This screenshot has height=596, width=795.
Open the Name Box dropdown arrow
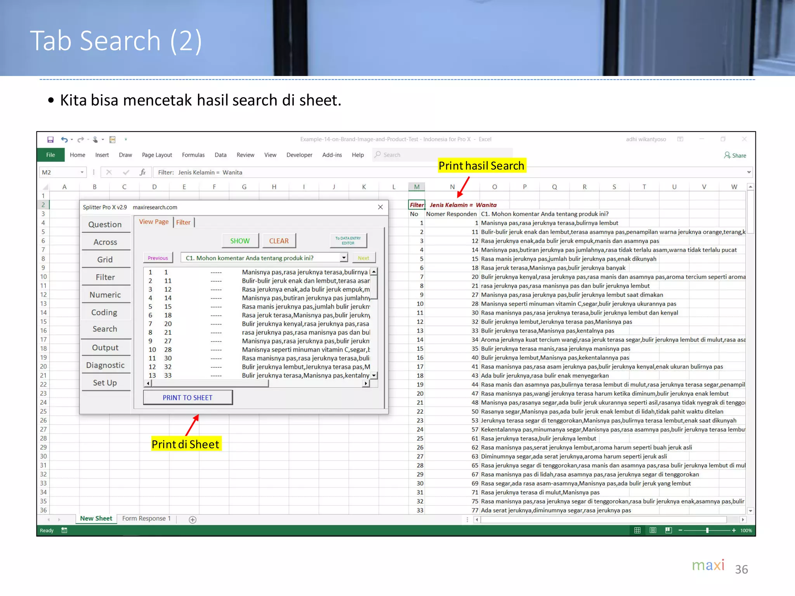tap(82, 172)
